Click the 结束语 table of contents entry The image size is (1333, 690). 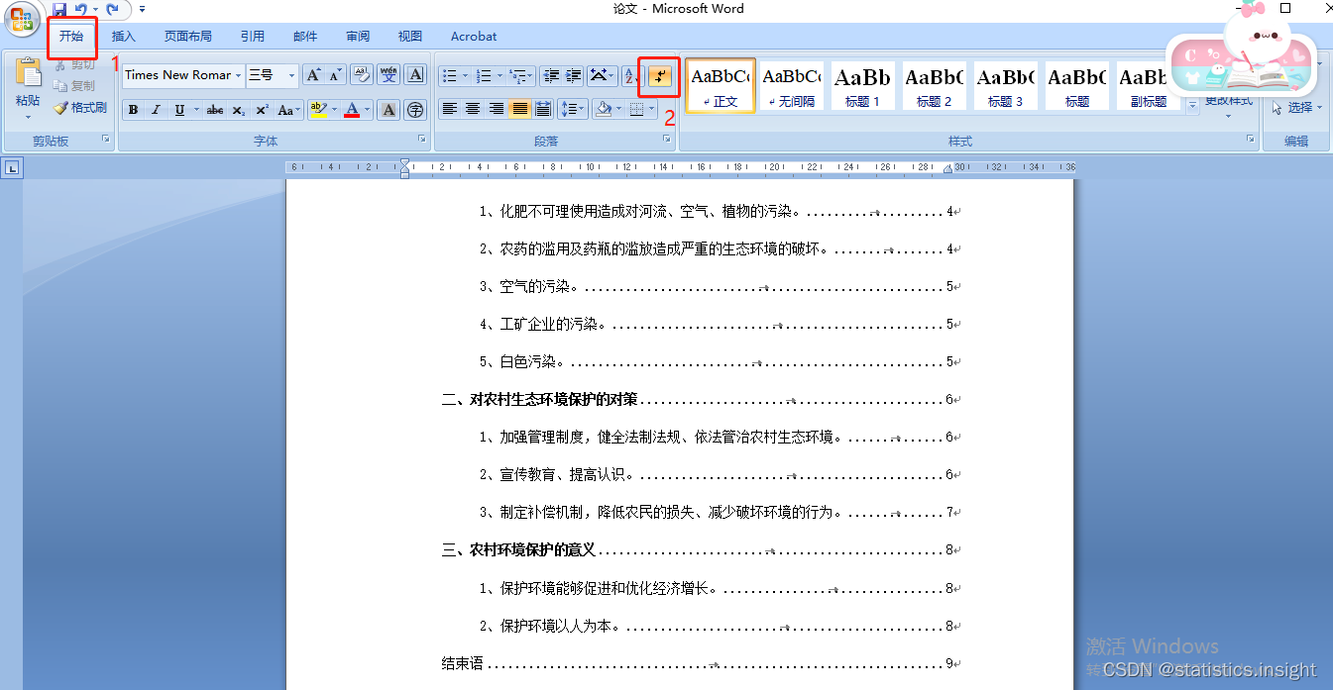point(462,663)
